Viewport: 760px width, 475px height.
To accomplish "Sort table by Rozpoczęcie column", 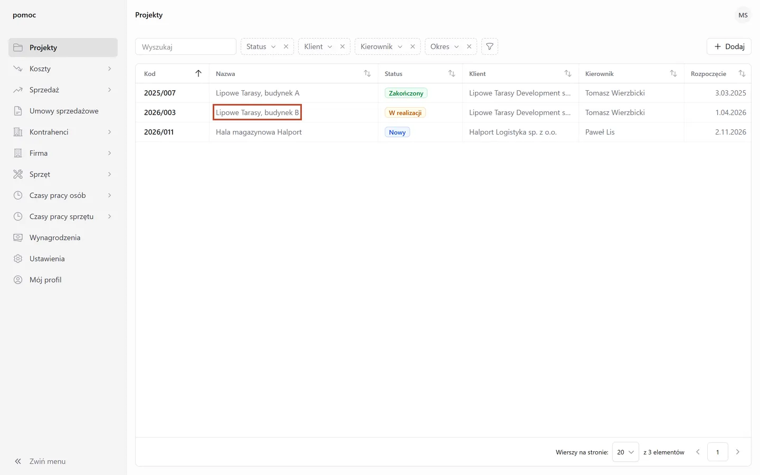I will coord(742,73).
